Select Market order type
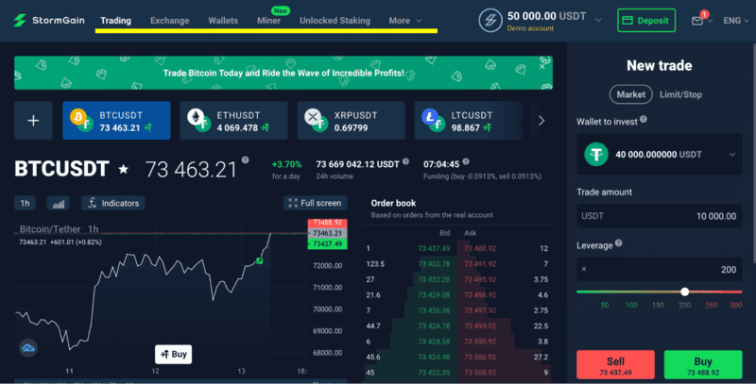Viewport: 756px width, 384px height. click(630, 94)
